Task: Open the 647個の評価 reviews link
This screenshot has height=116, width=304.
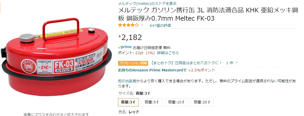Action: pyautogui.click(x=160, y=26)
